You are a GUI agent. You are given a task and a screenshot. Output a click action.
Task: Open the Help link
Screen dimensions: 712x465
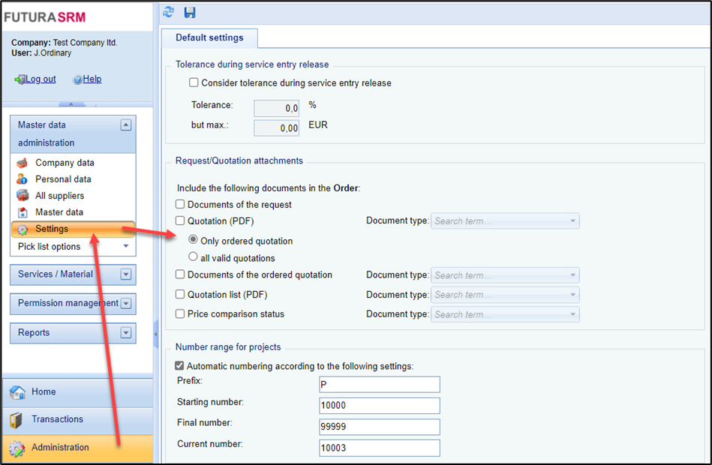pyautogui.click(x=92, y=79)
